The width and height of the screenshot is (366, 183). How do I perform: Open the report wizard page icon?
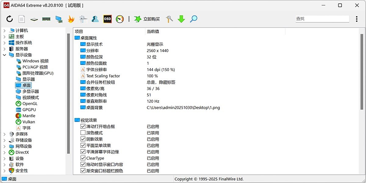point(22,19)
